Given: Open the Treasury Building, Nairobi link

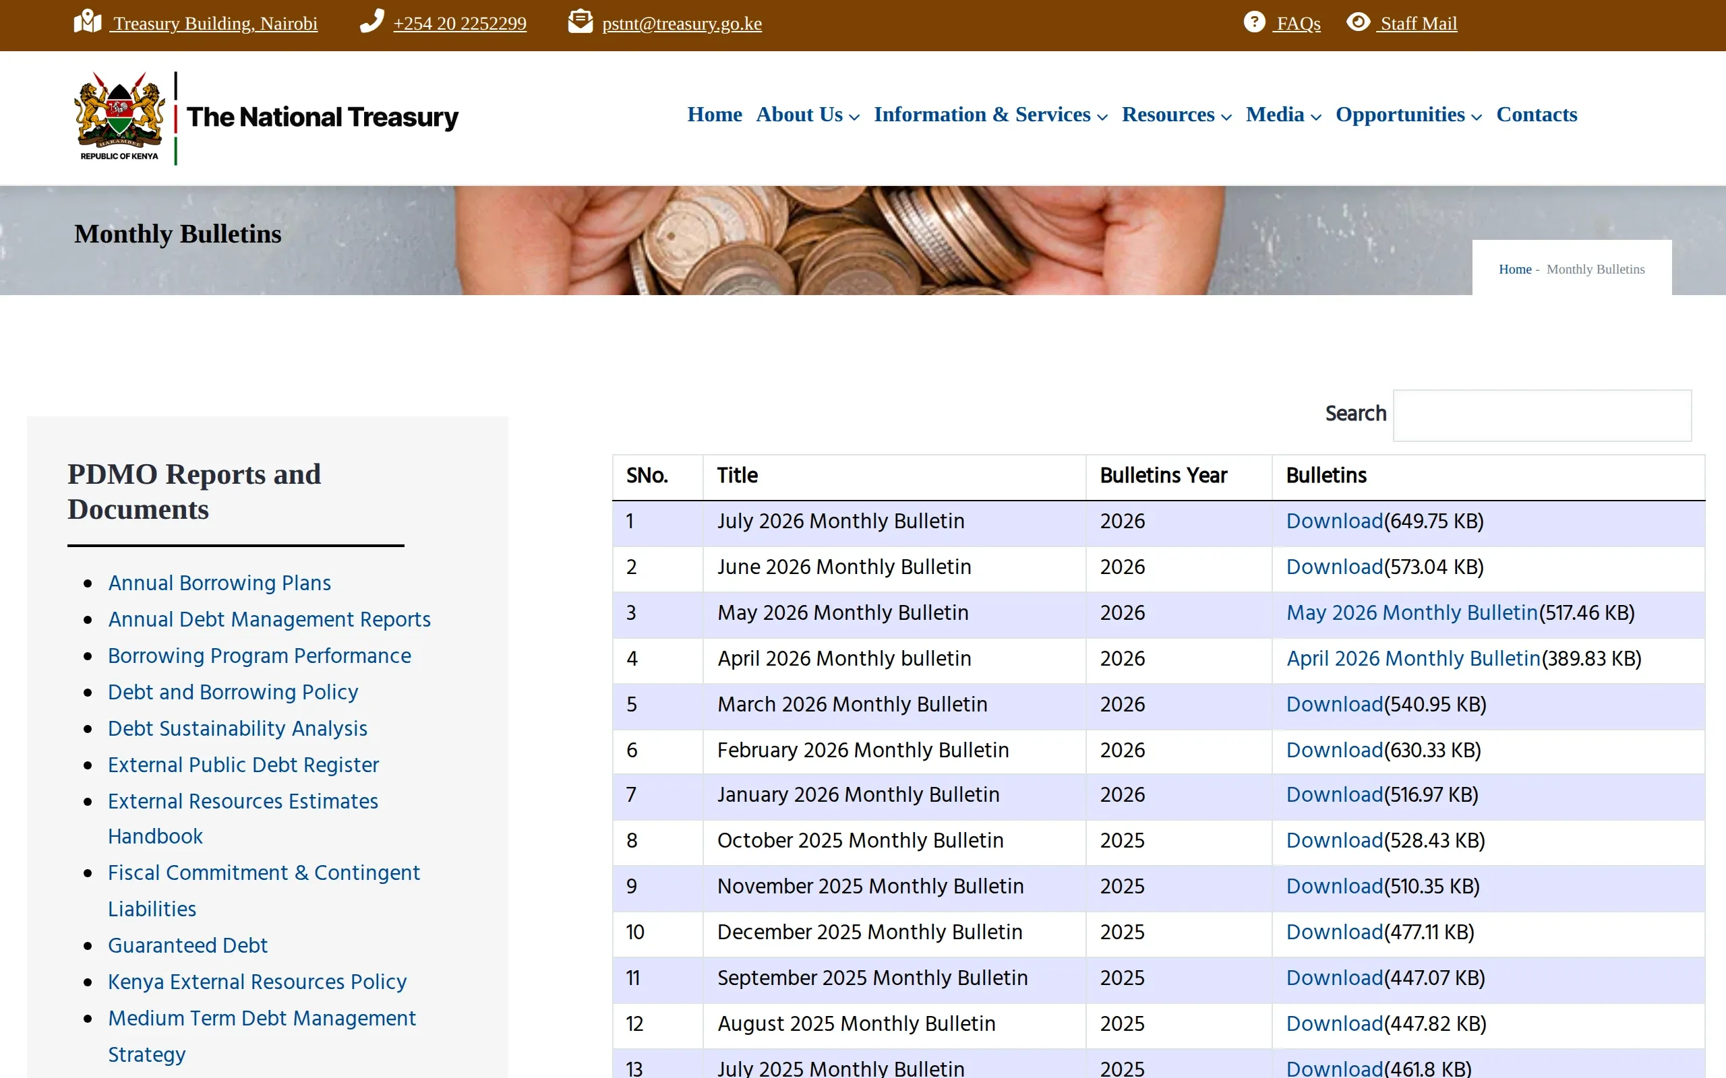Looking at the screenshot, I should tap(214, 24).
